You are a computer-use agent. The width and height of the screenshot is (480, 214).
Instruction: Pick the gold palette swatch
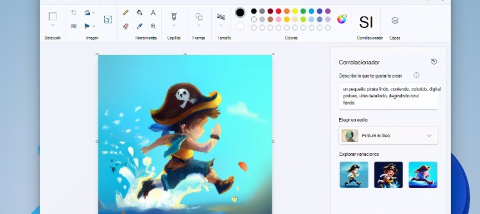(287, 19)
